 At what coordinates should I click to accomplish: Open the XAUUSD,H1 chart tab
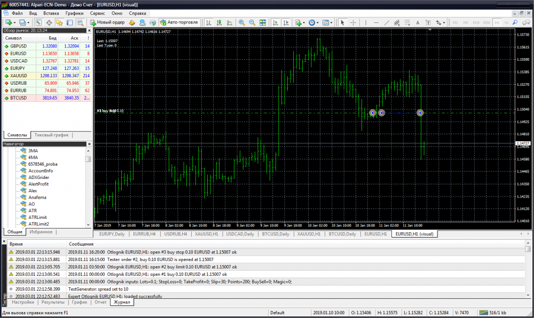(309, 234)
